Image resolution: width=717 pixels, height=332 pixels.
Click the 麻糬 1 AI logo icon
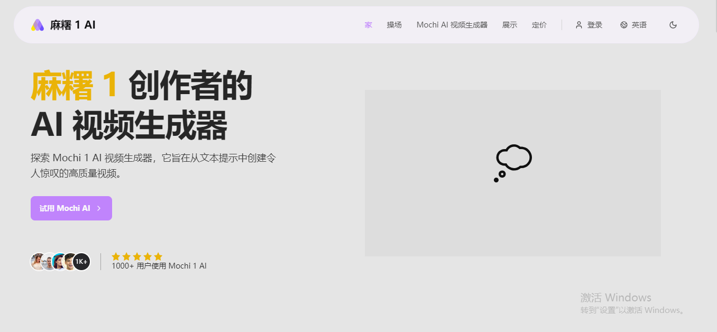click(37, 25)
